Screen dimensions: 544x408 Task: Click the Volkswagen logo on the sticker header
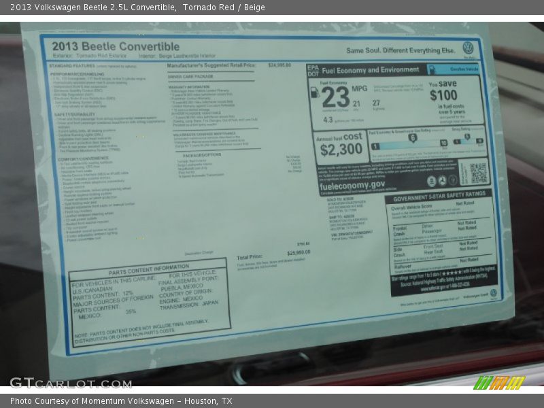pos(468,48)
